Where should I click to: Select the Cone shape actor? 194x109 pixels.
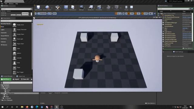(22, 63)
